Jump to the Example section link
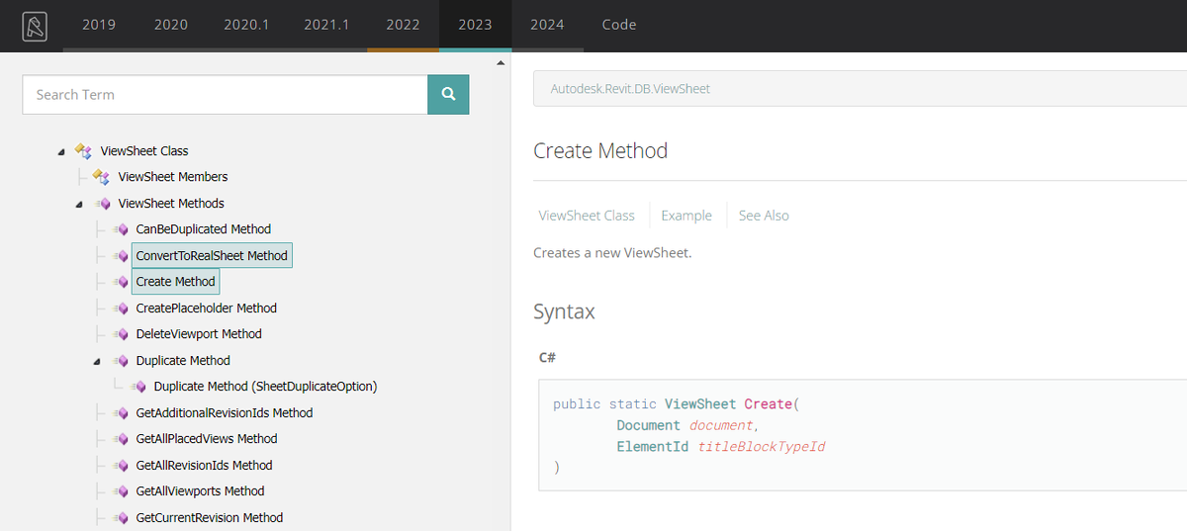 (x=686, y=216)
